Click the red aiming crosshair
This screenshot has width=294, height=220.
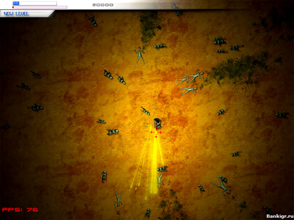pos(156,133)
